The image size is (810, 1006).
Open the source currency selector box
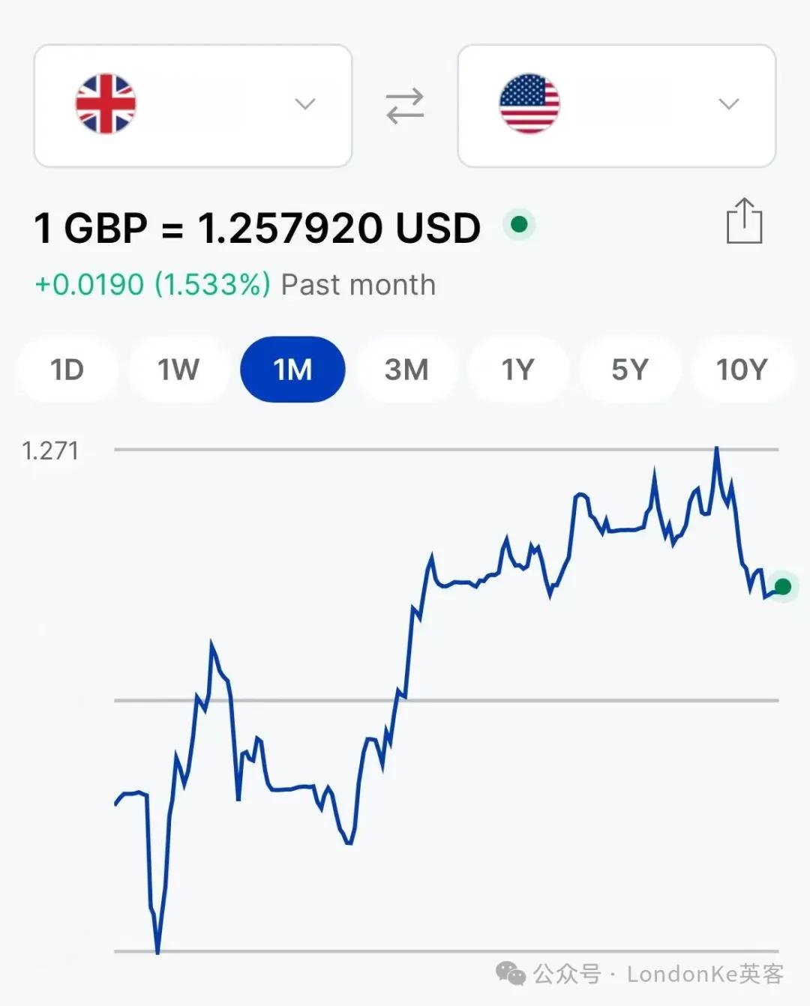pyautogui.click(x=193, y=106)
